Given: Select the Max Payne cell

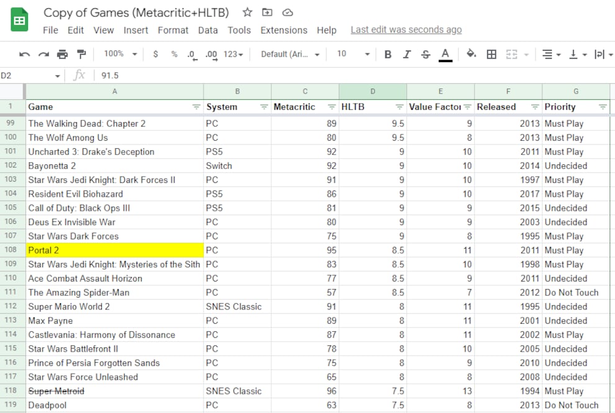Looking at the screenshot, I should coord(115,321).
